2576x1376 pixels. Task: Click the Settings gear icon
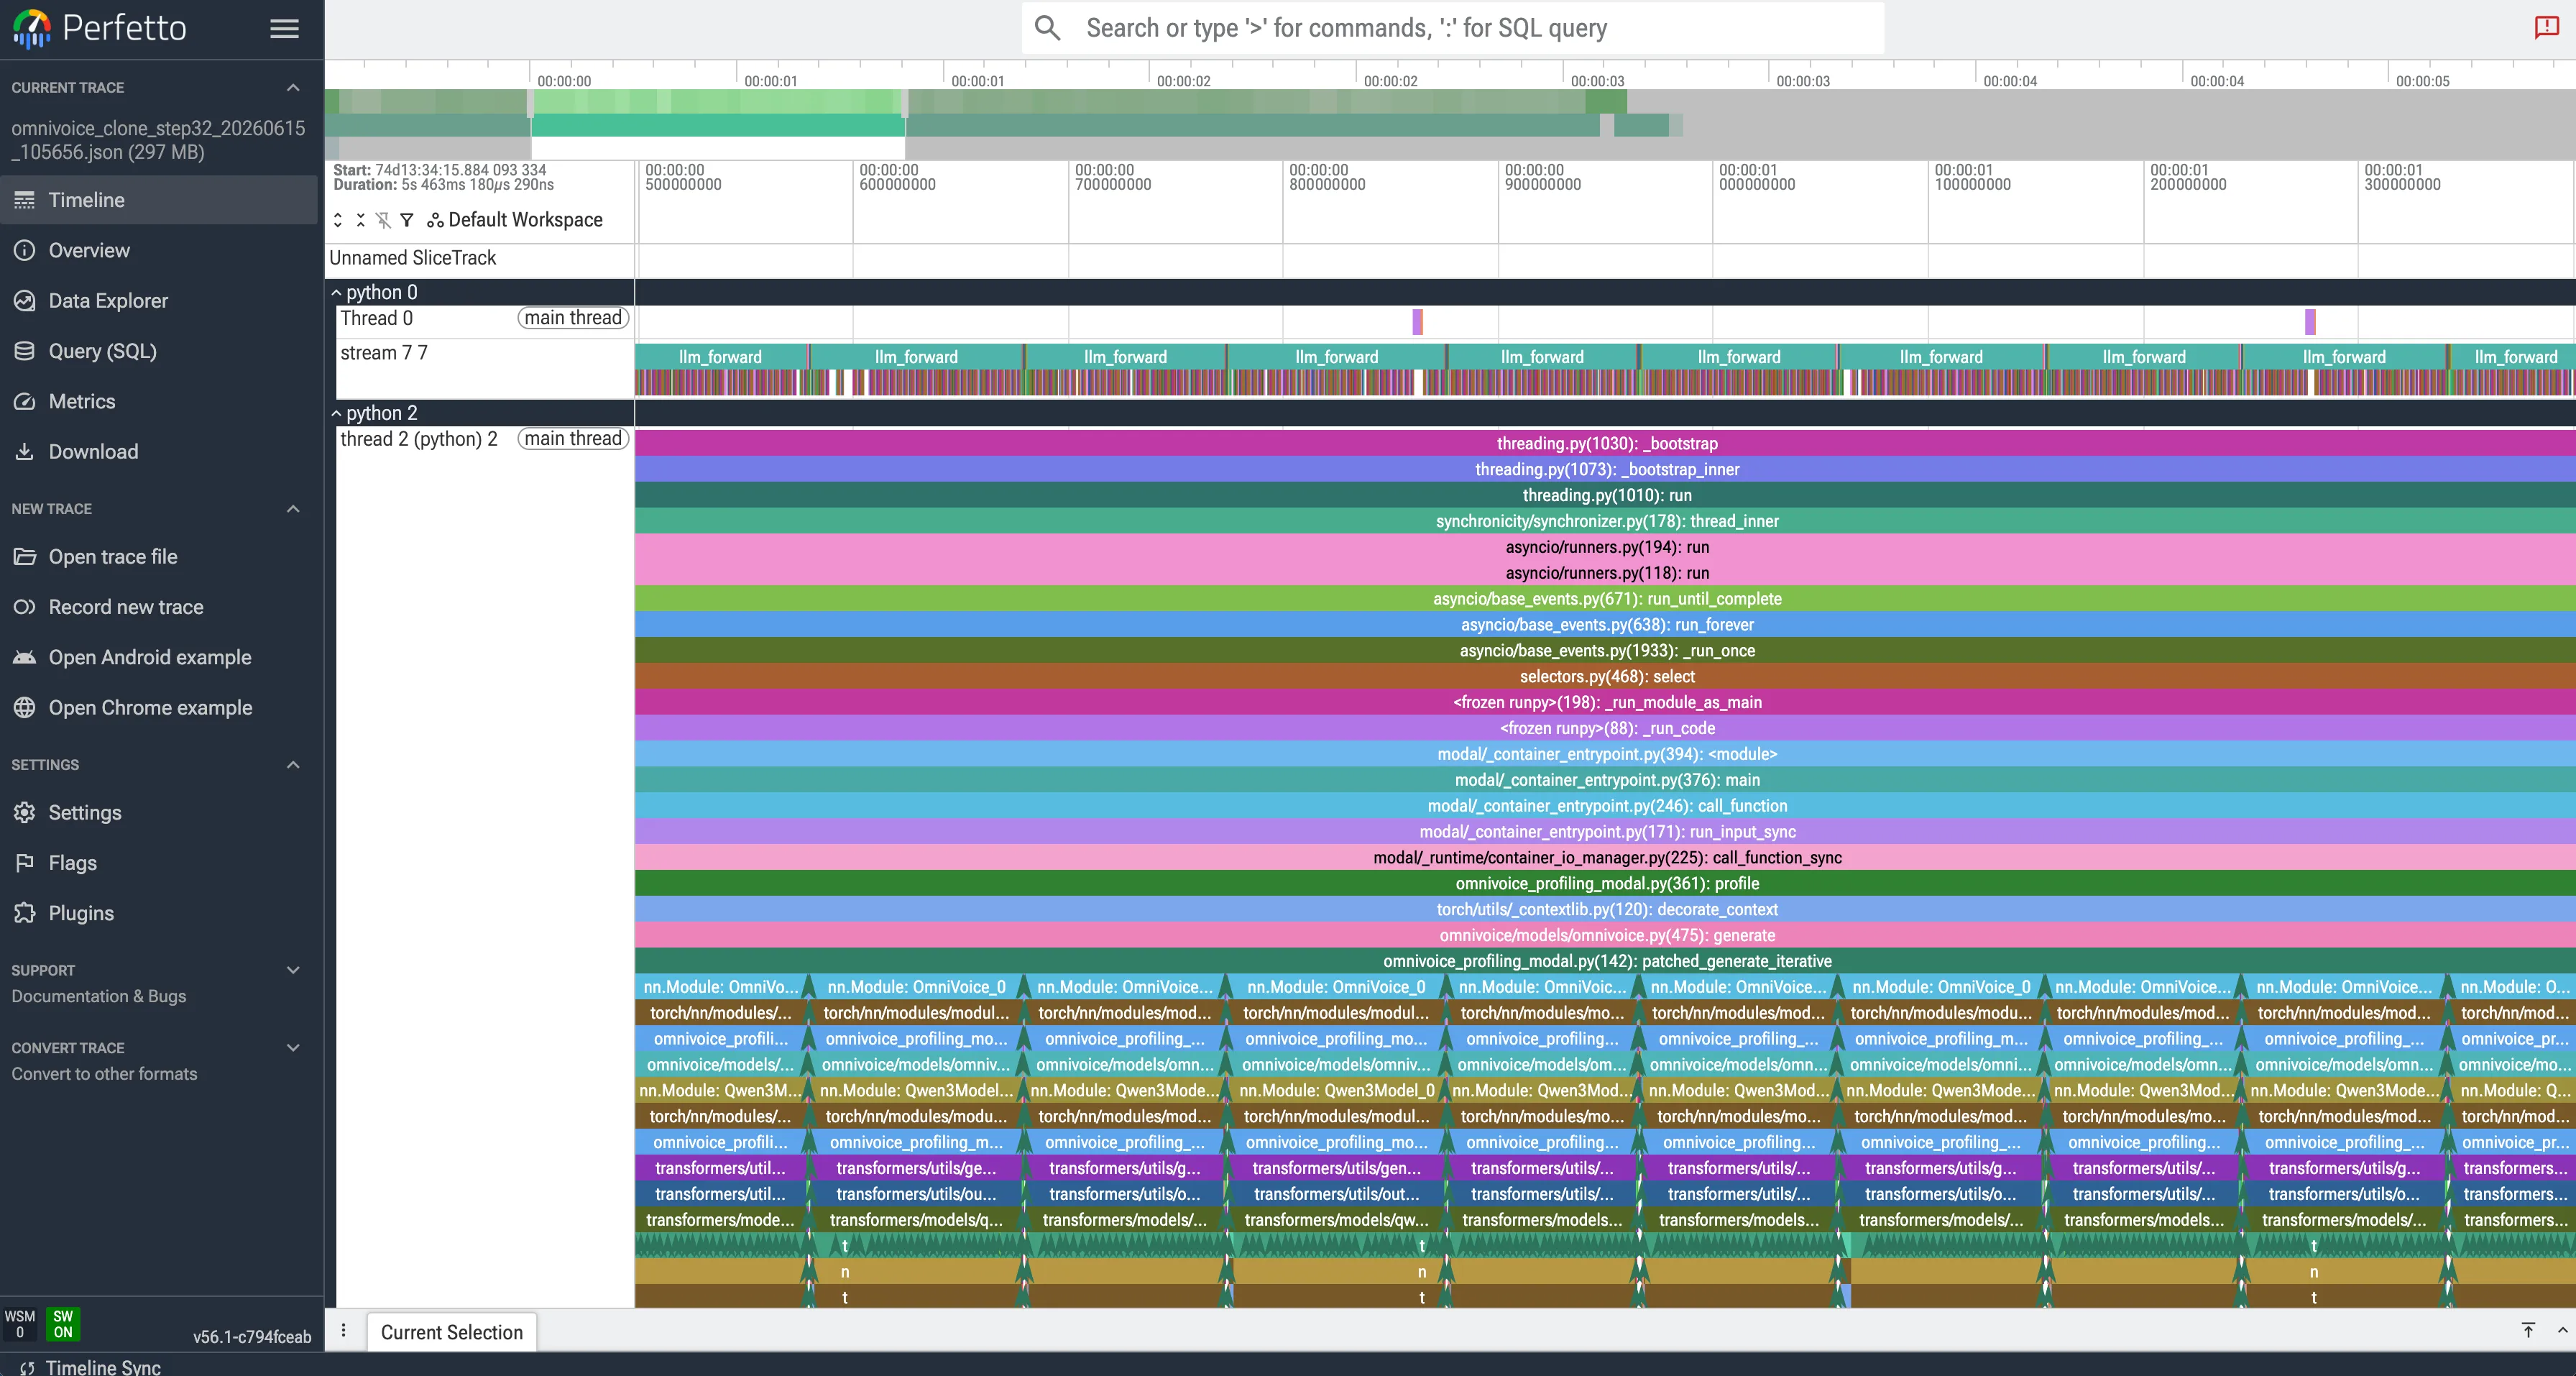25,812
